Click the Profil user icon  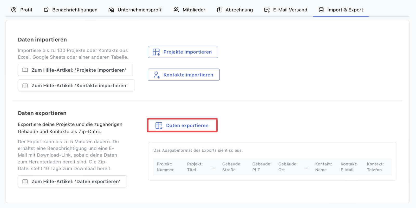tap(14, 10)
